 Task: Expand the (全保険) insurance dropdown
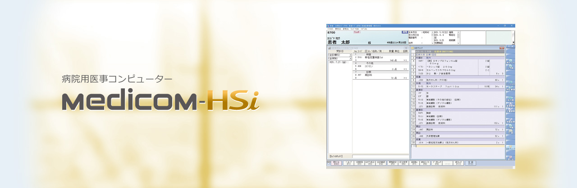350,58
